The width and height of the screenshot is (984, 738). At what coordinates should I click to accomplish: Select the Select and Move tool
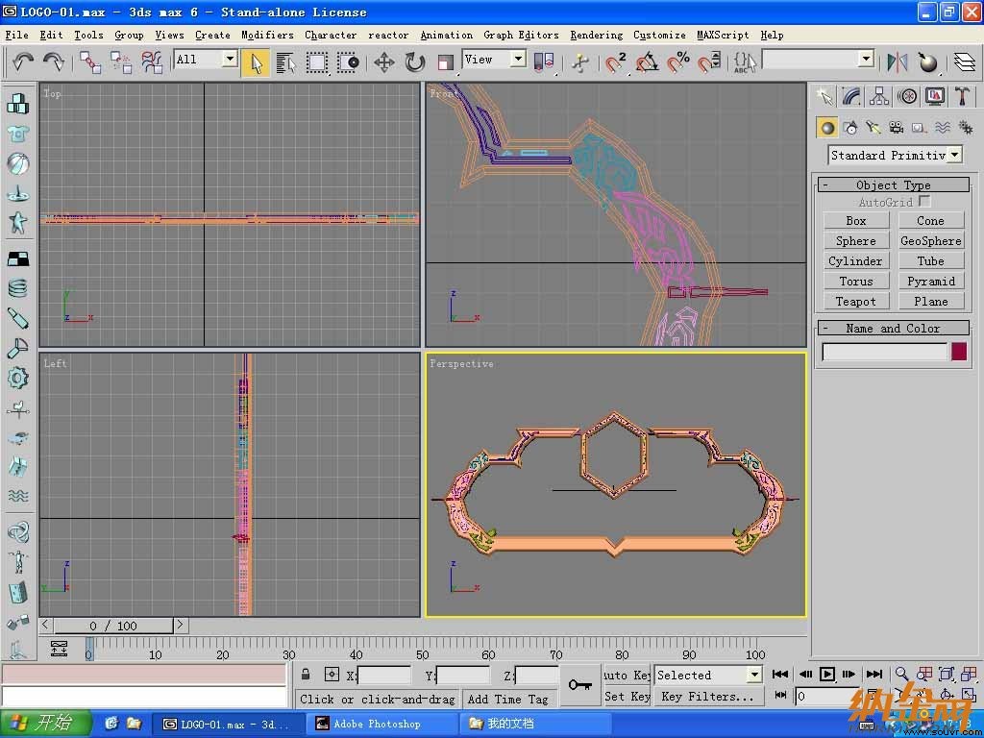384,62
